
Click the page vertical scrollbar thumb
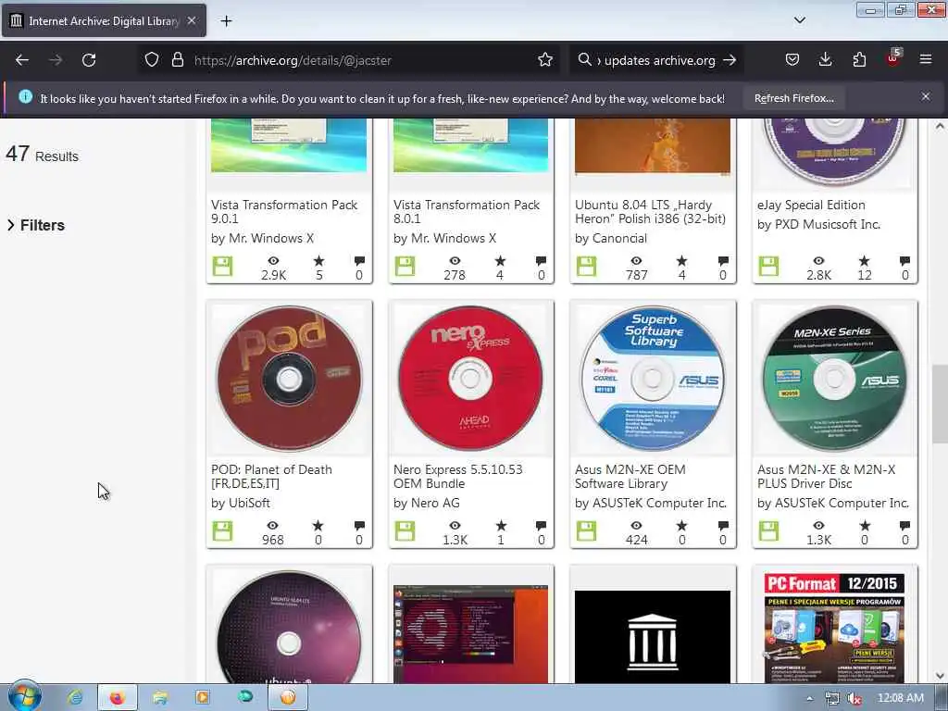[x=940, y=404]
